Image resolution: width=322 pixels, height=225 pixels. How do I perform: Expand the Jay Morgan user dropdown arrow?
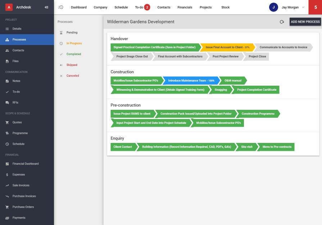[303, 7]
